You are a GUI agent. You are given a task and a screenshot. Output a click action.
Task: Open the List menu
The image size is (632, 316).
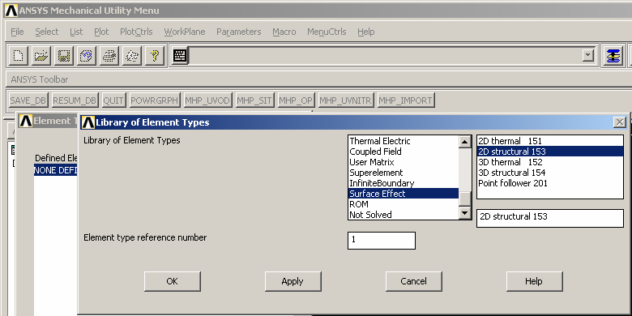pos(76,32)
